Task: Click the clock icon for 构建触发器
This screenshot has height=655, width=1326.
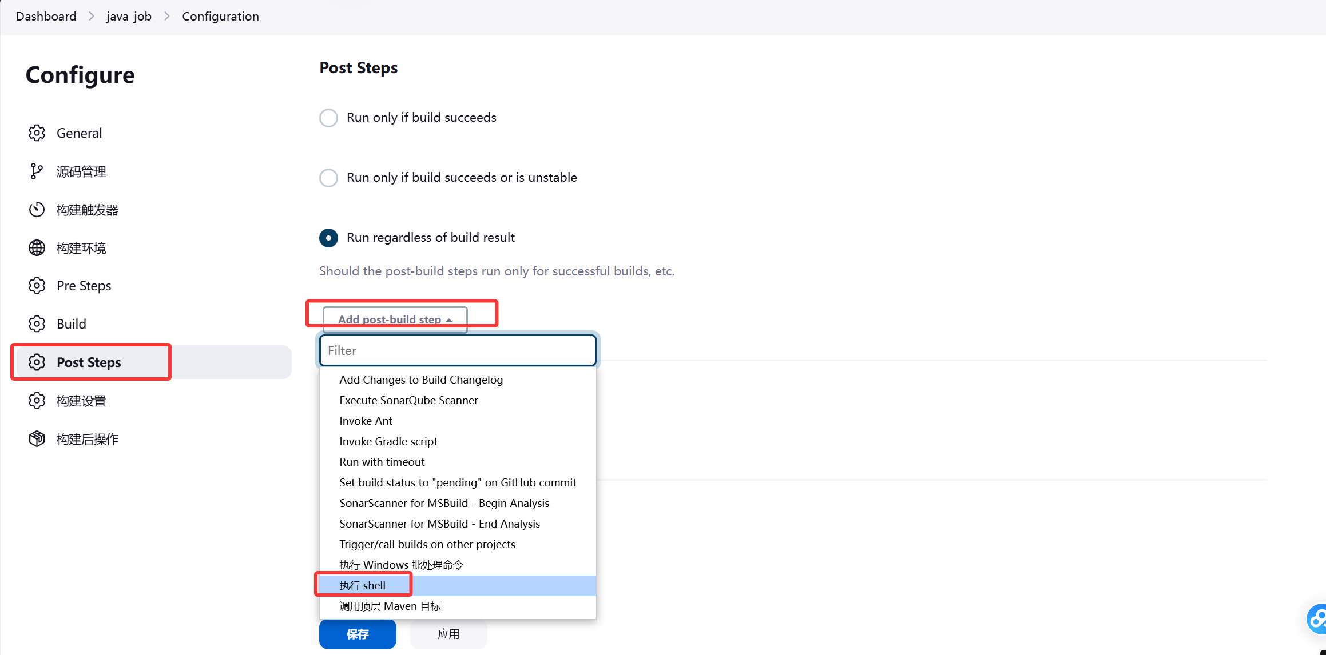Action: tap(37, 210)
